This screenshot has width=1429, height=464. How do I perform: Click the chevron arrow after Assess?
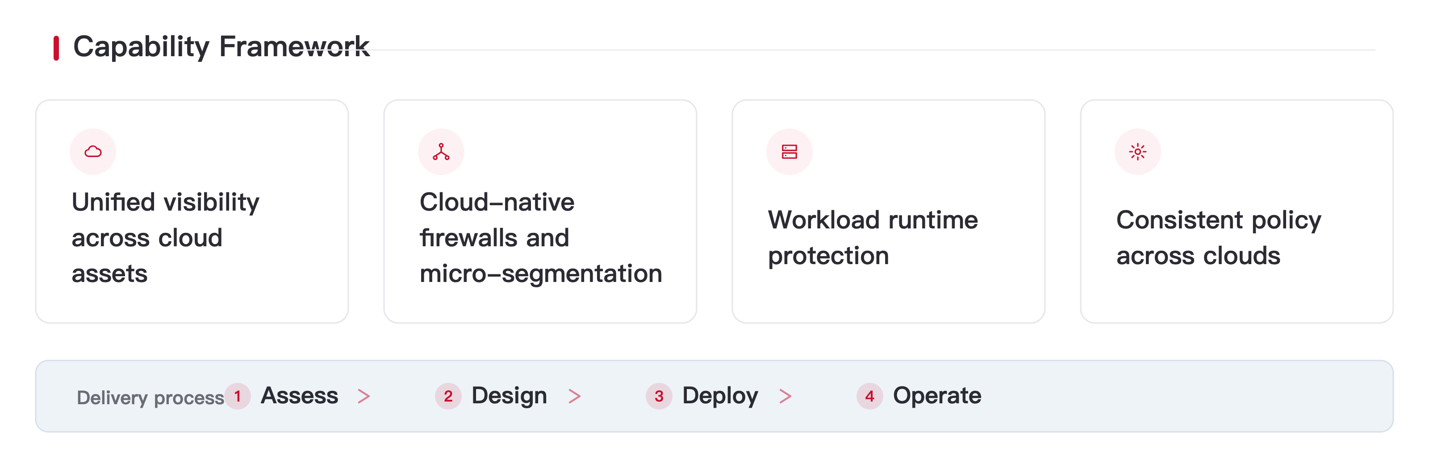pyautogui.click(x=364, y=396)
